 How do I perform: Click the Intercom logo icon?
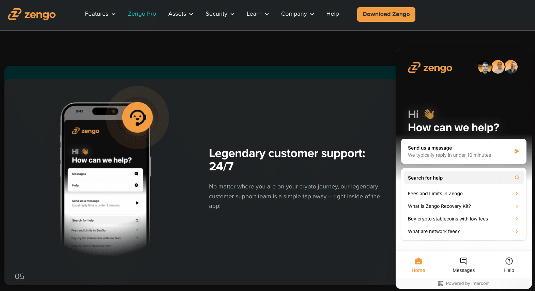(x=441, y=283)
